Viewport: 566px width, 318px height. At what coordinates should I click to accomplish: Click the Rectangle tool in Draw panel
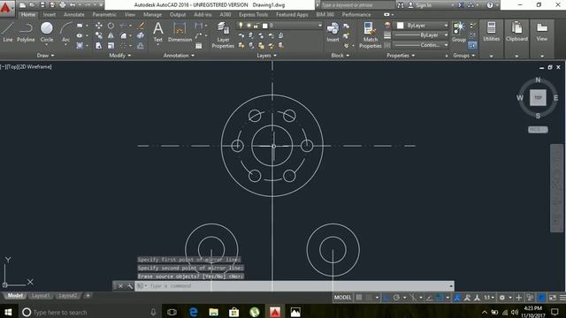point(80,26)
